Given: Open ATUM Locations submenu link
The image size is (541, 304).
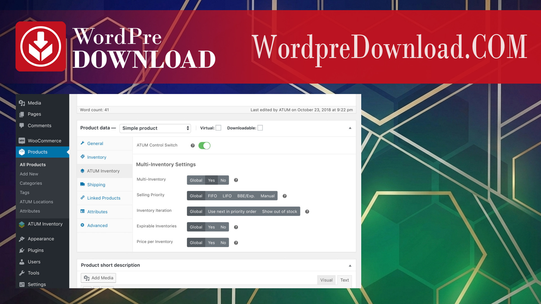Looking at the screenshot, I should [36, 202].
